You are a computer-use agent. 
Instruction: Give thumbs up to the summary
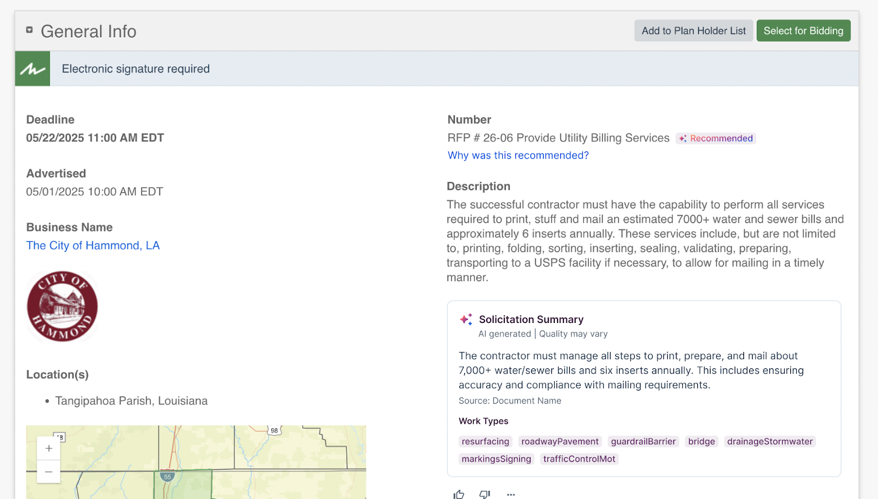(x=459, y=494)
